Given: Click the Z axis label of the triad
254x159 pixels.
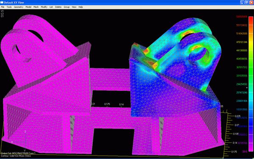Looking at the screenshot, I should (x=25, y=132).
